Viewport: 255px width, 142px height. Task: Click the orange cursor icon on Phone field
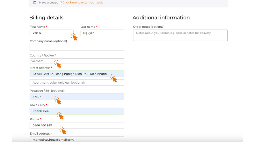pos(63,131)
